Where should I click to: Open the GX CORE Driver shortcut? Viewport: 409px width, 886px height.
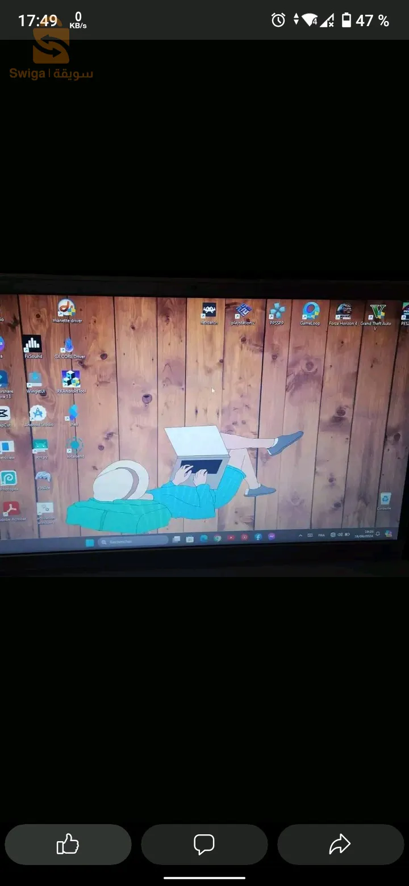click(x=69, y=347)
